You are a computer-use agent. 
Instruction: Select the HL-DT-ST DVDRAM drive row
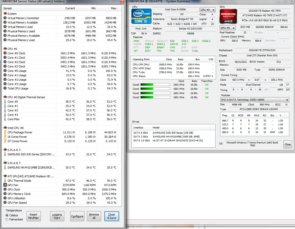pyautogui.click(x=173, y=140)
